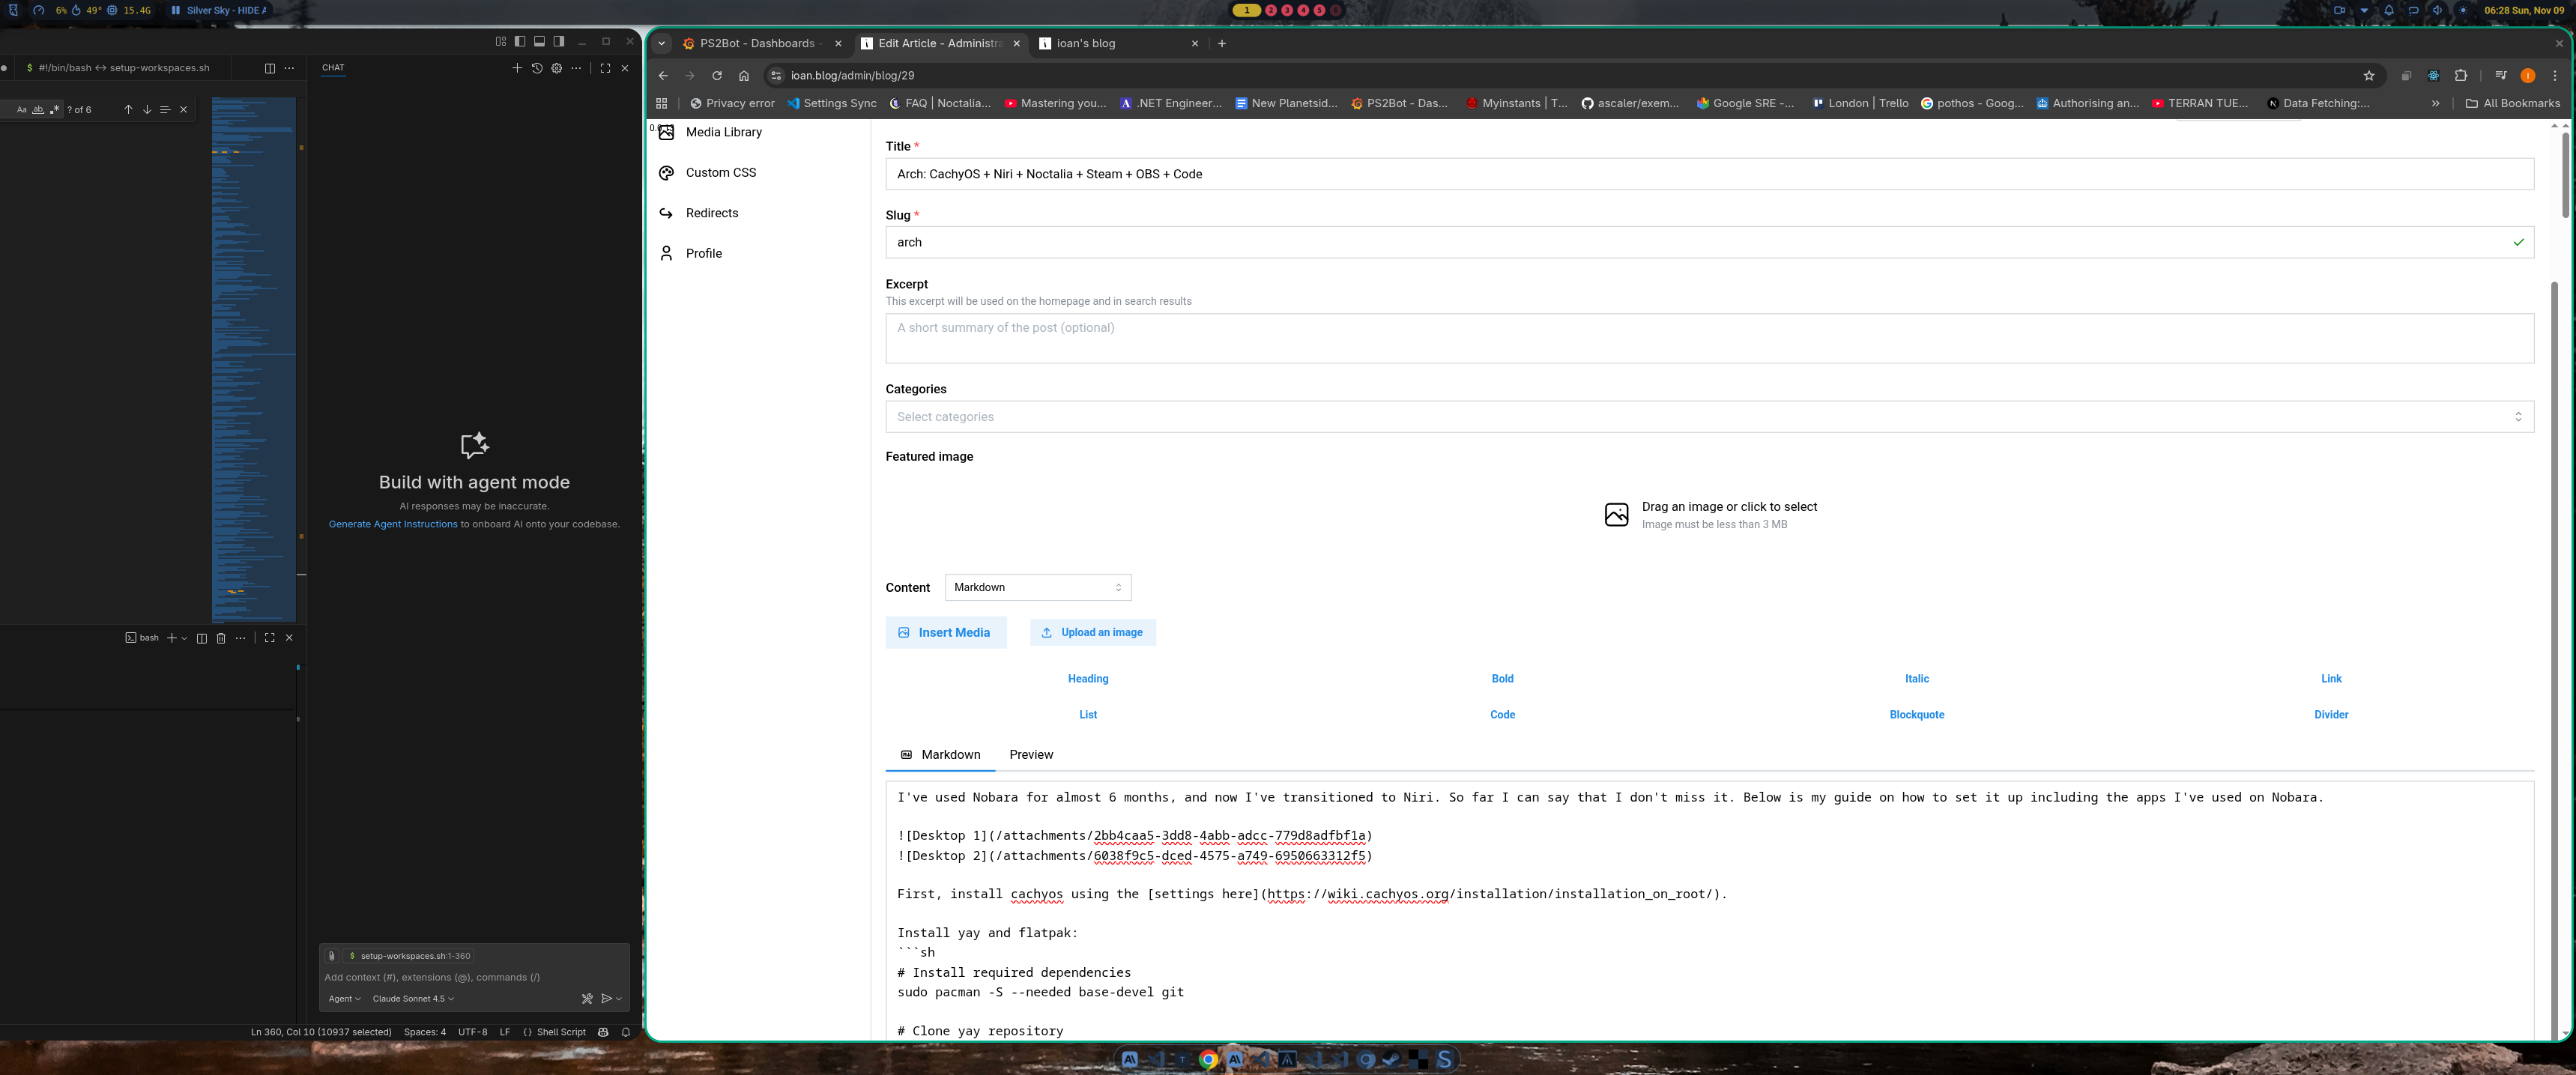Toggle match case in find widget
Image resolution: width=2576 pixels, height=1075 pixels.
(21, 110)
